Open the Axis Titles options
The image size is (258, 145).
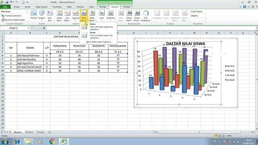pyautogui.click(x=67, y=16)
